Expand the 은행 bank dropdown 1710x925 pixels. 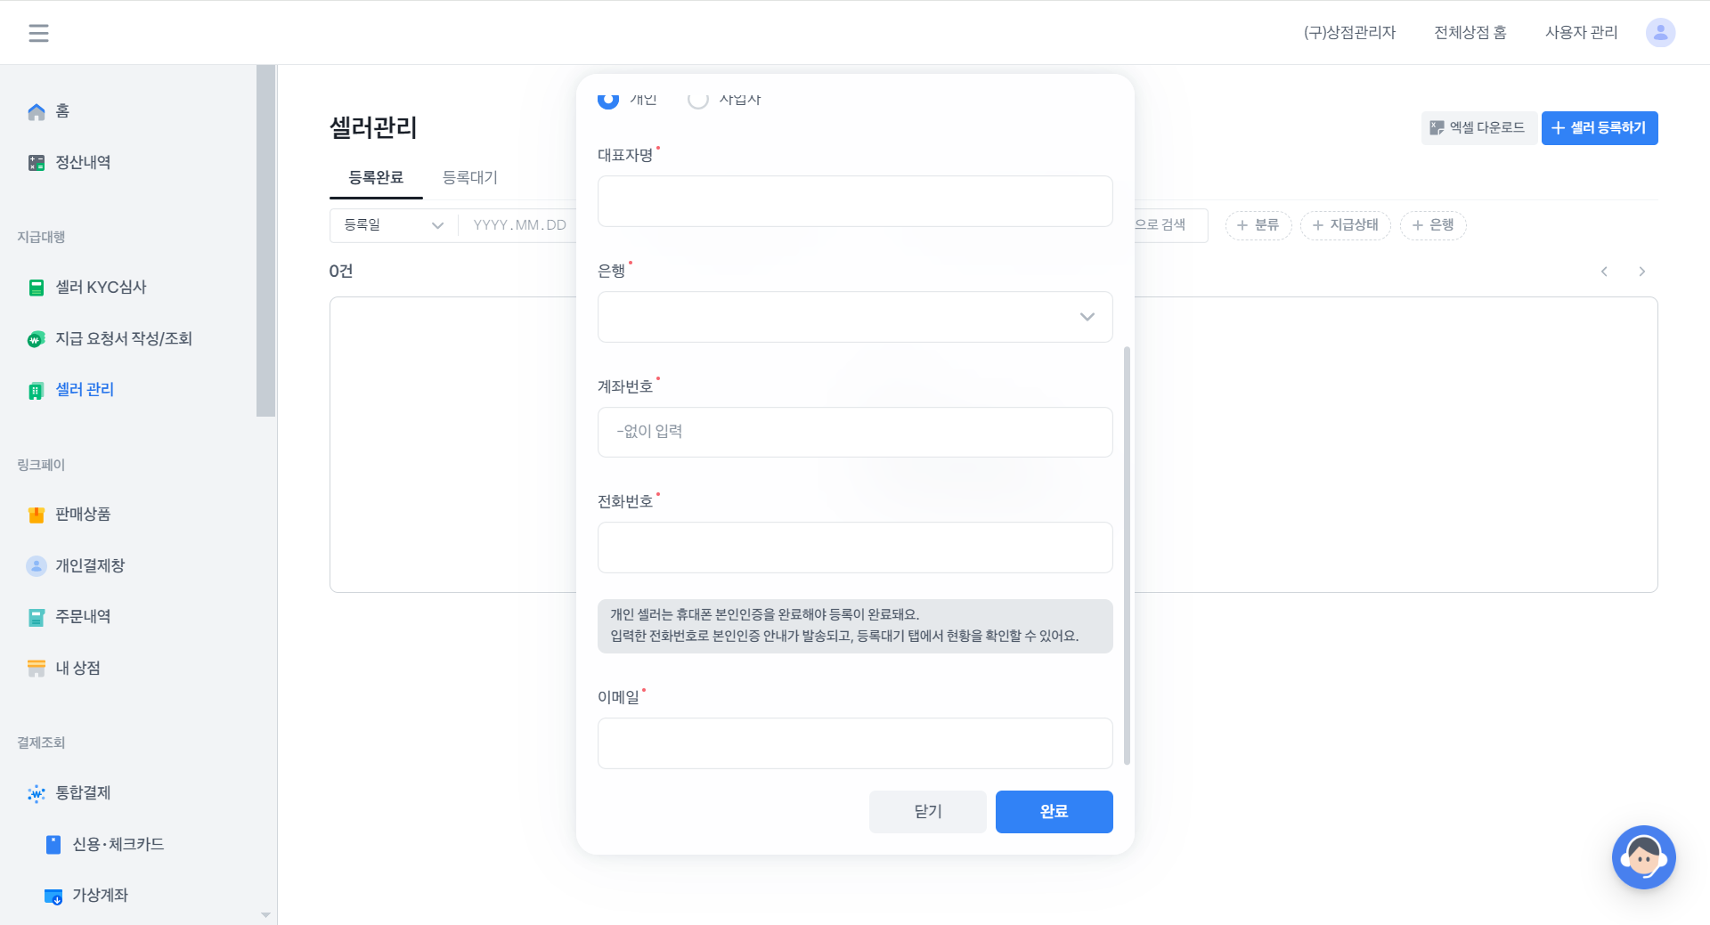[x=854, y=317]
